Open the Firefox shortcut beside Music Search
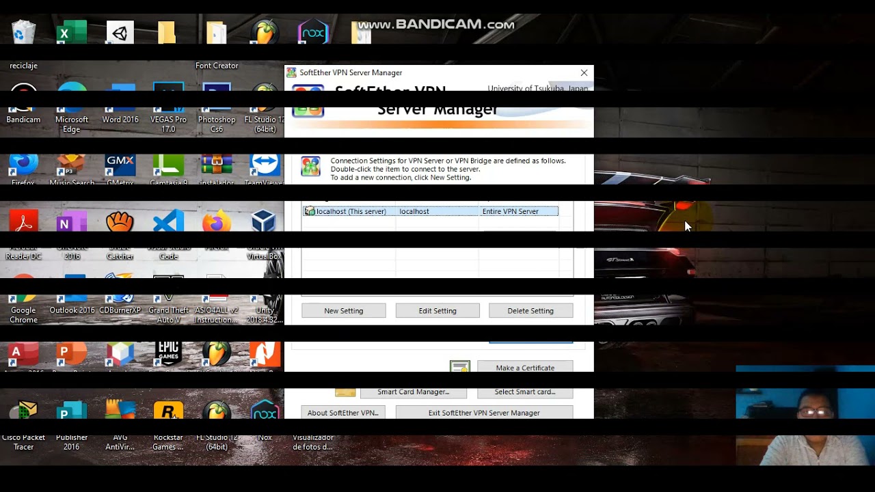 [23, 165]
